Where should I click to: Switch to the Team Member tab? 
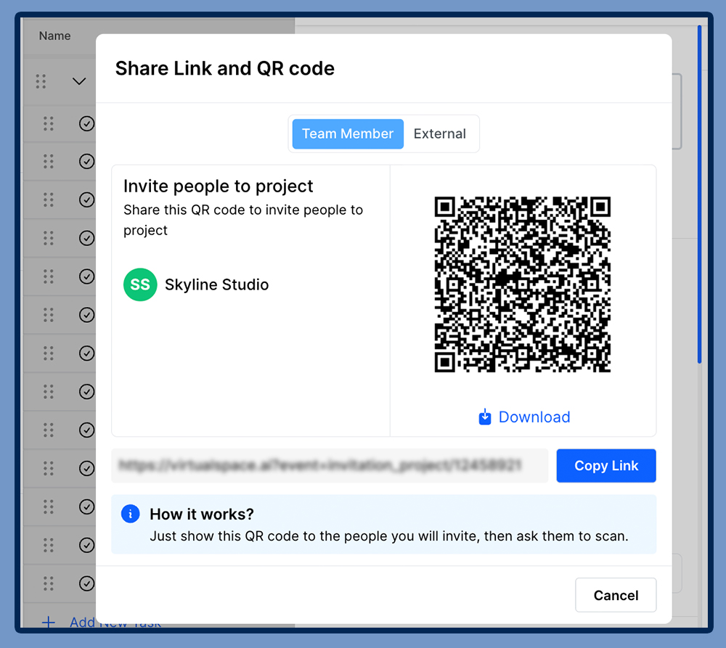[x=348, y=134]
